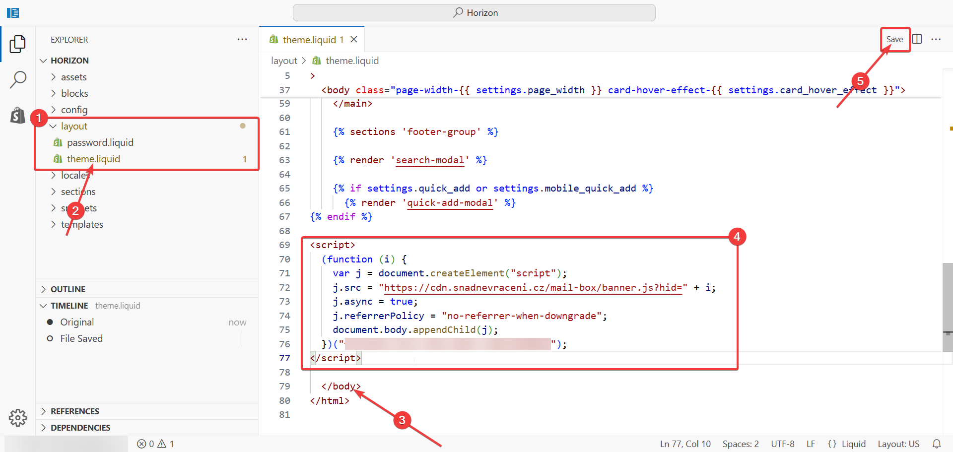Select the theme.liquid editor tab
Image resolution: width=953 pixels, height=452 pixels.
[309, 40]
